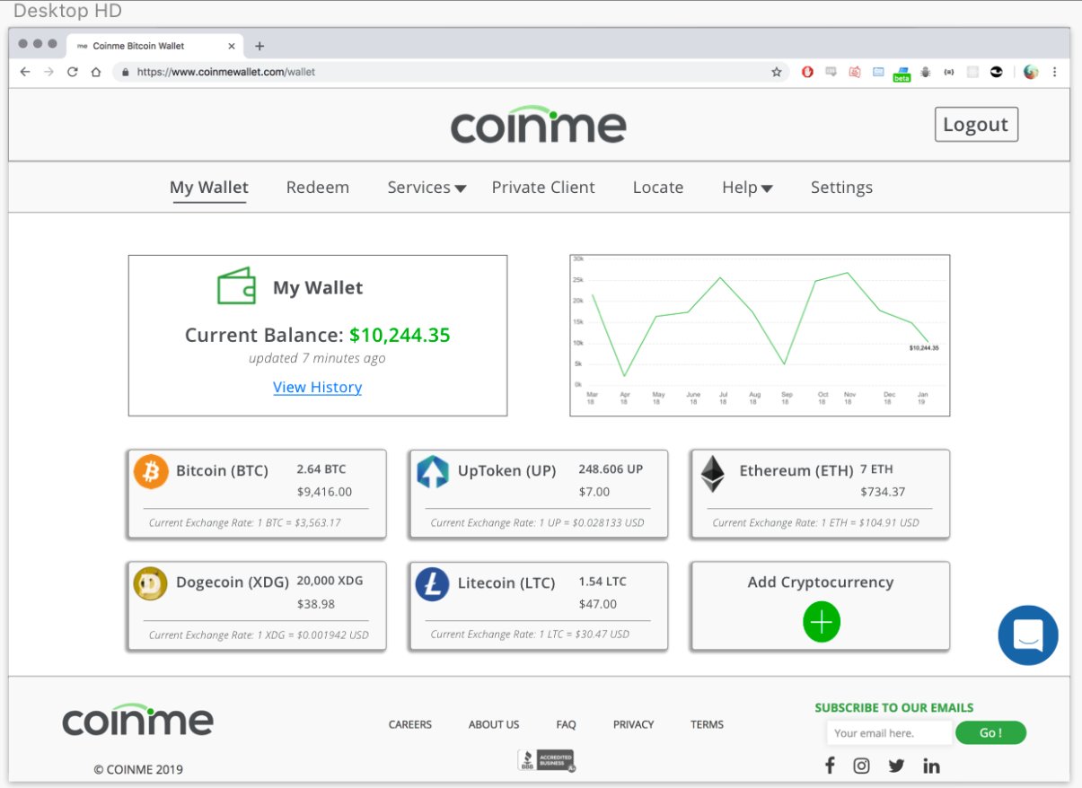1082x788 pixels.
Task: Click the browser home icon
Action: pos(96,72)
